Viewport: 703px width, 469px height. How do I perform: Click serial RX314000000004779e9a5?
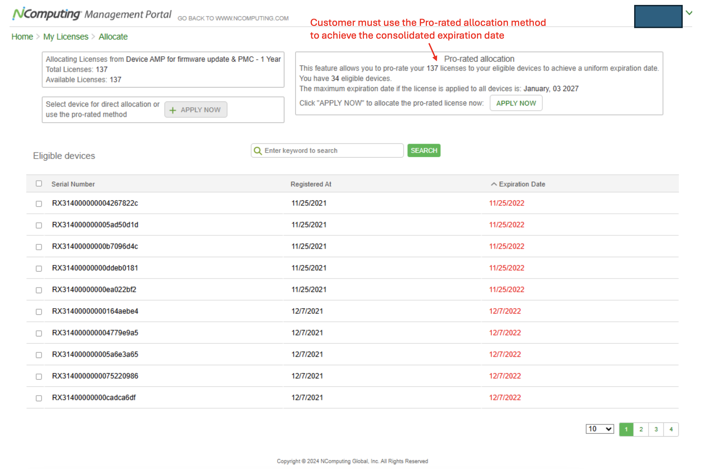tap(95, 333)
